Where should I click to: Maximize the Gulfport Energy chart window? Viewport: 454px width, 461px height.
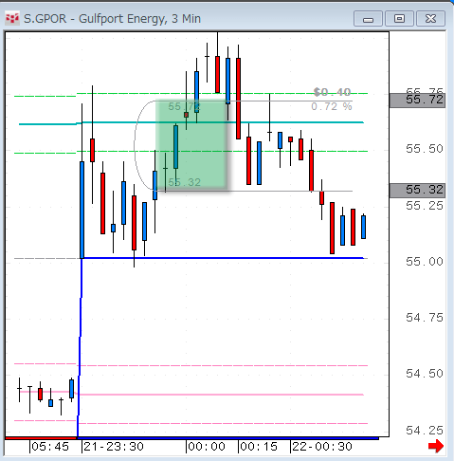pos(399,19)
